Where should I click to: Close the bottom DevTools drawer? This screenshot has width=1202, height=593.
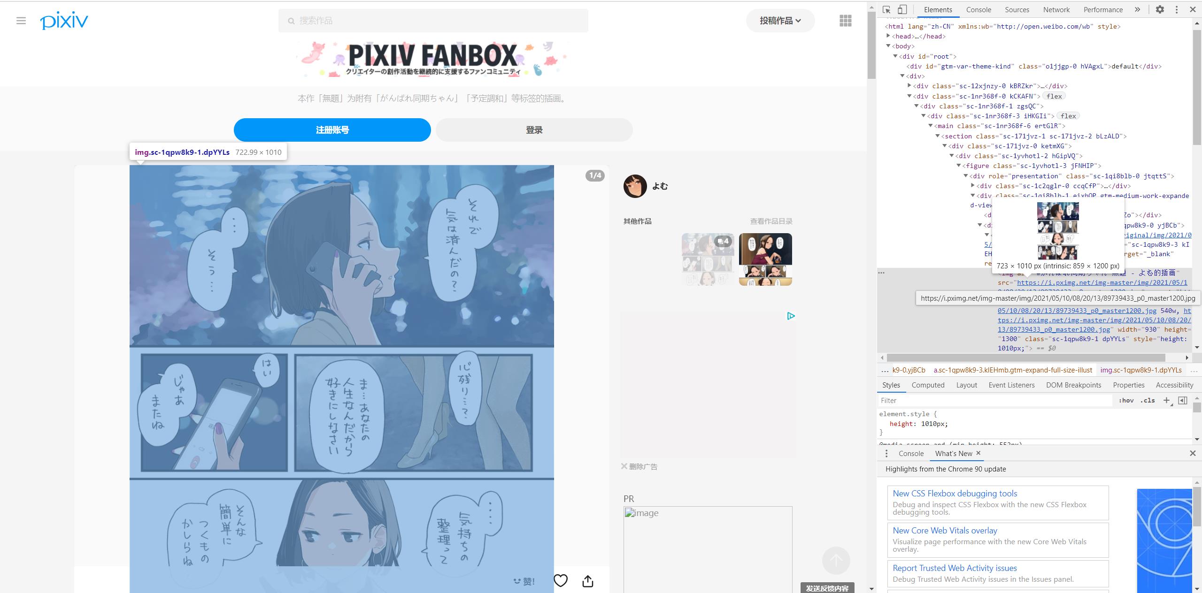pyautogui.click(x=1193, y=453)
